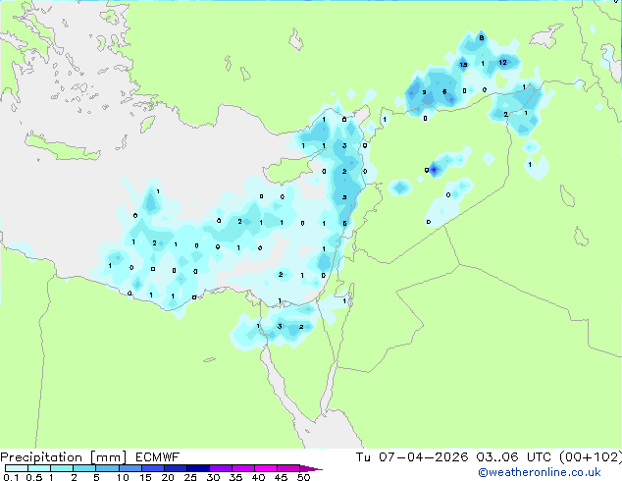This screenshot has height=481, width=622.
Task: Select the 20–25 mm legend swatch
Action: coord(176,468)
